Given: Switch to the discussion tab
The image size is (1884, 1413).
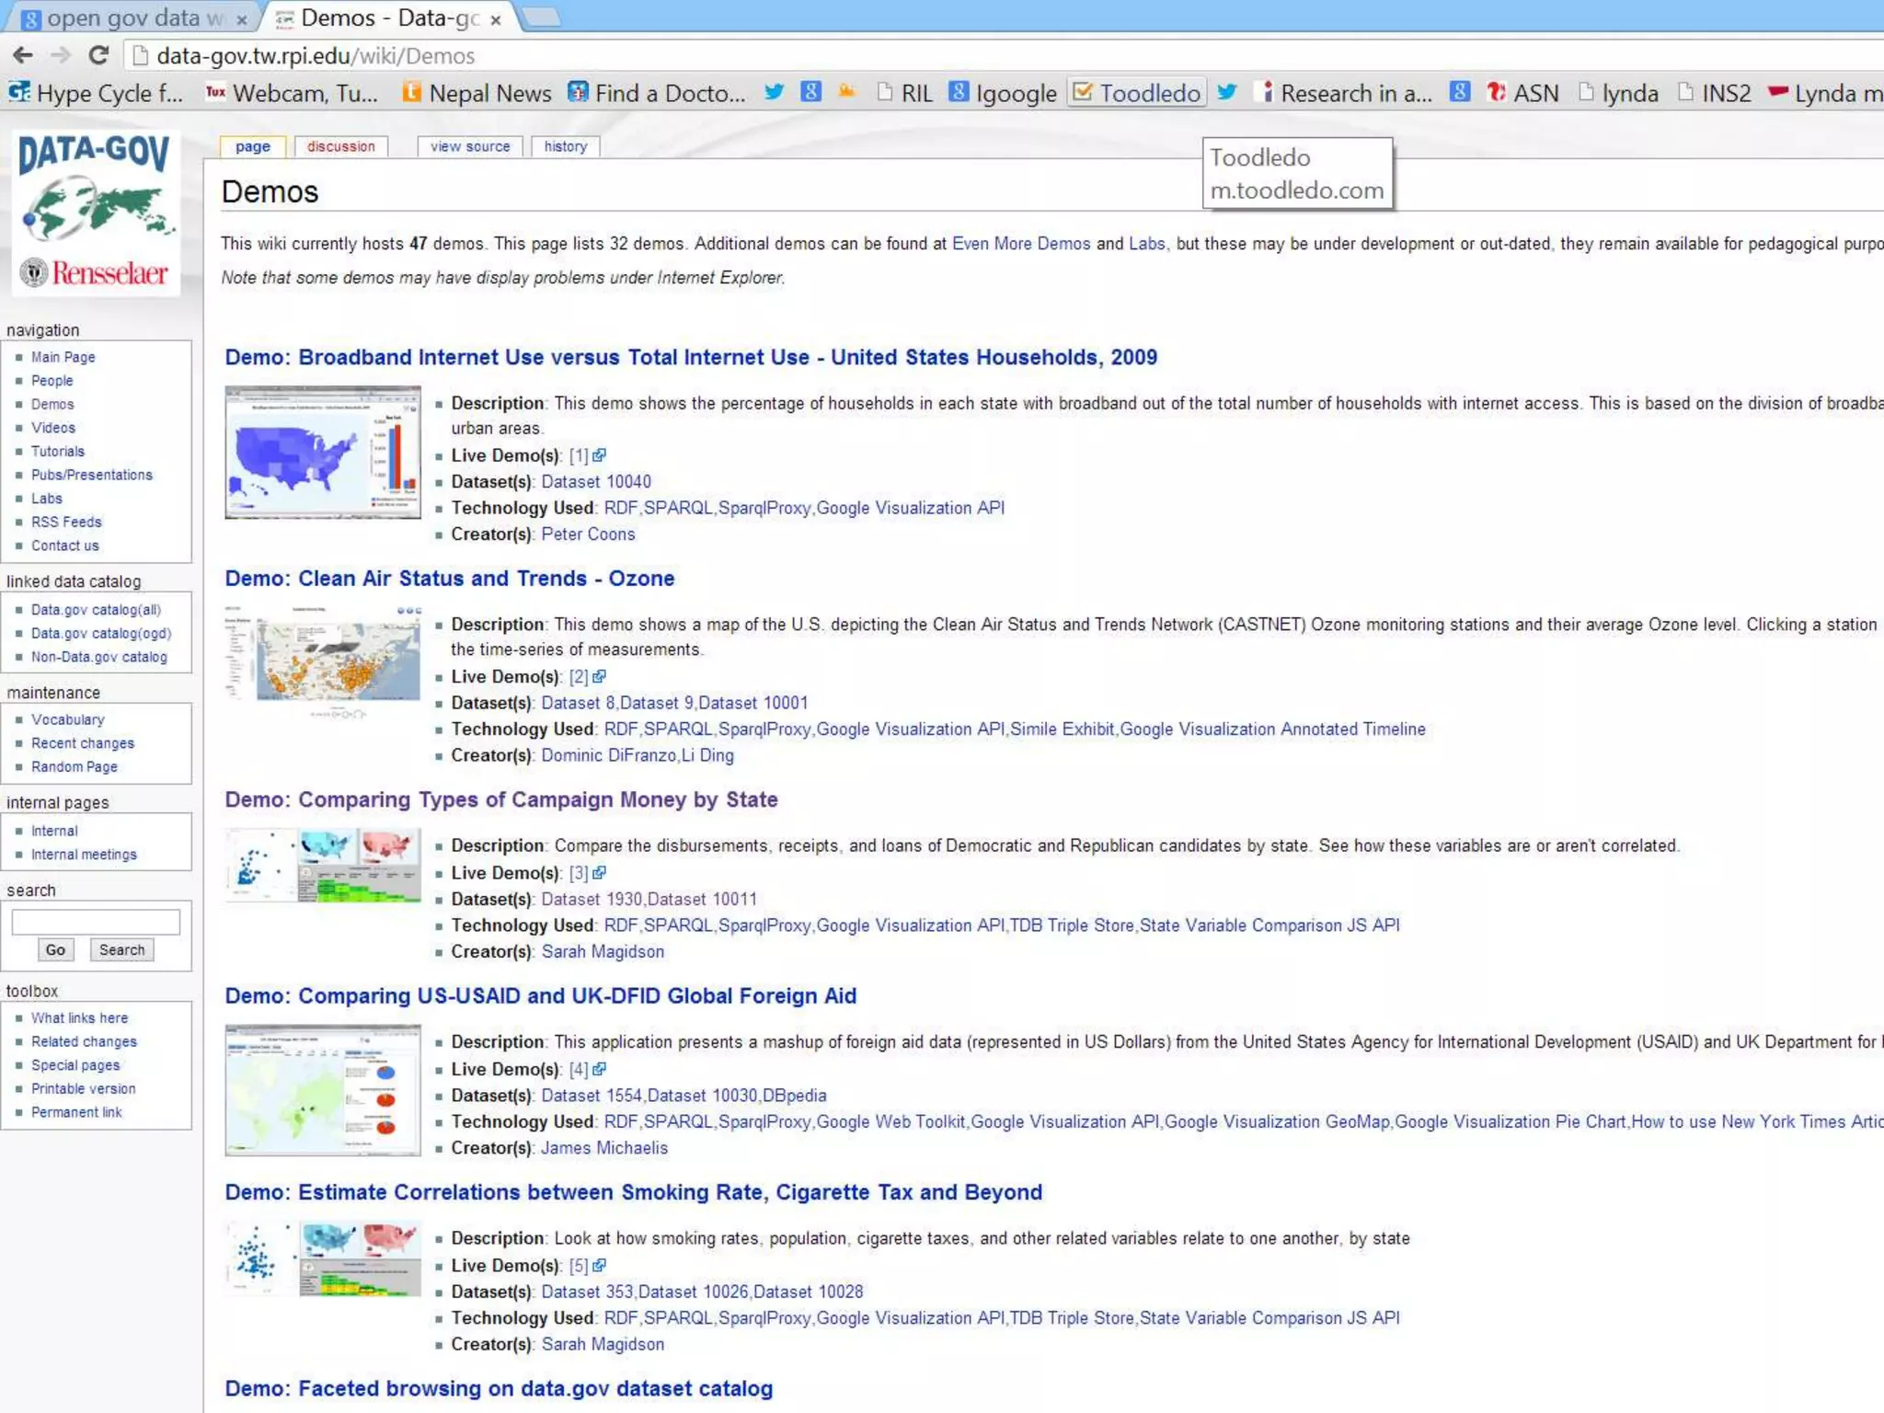Looking at the screenshot, I should point(340,146).
